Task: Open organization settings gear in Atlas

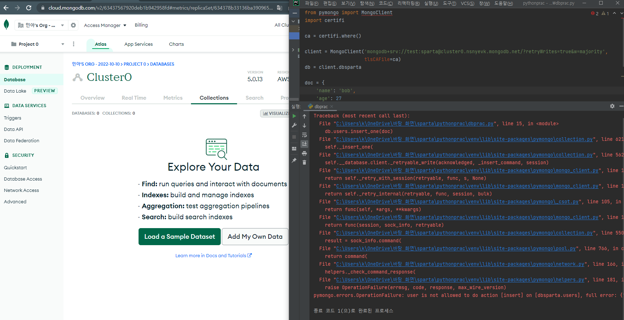Action: point(73,25)
